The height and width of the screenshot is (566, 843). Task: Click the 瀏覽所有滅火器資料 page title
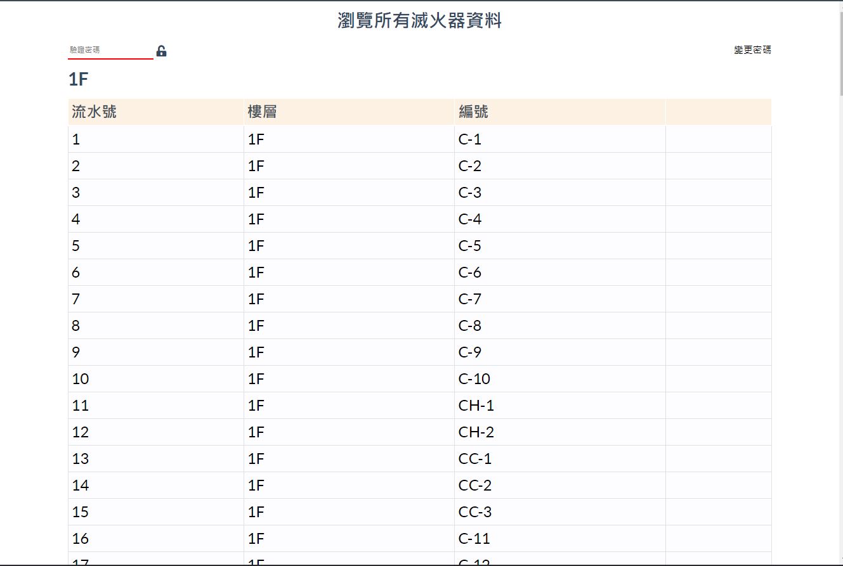(x=420, y=21)
